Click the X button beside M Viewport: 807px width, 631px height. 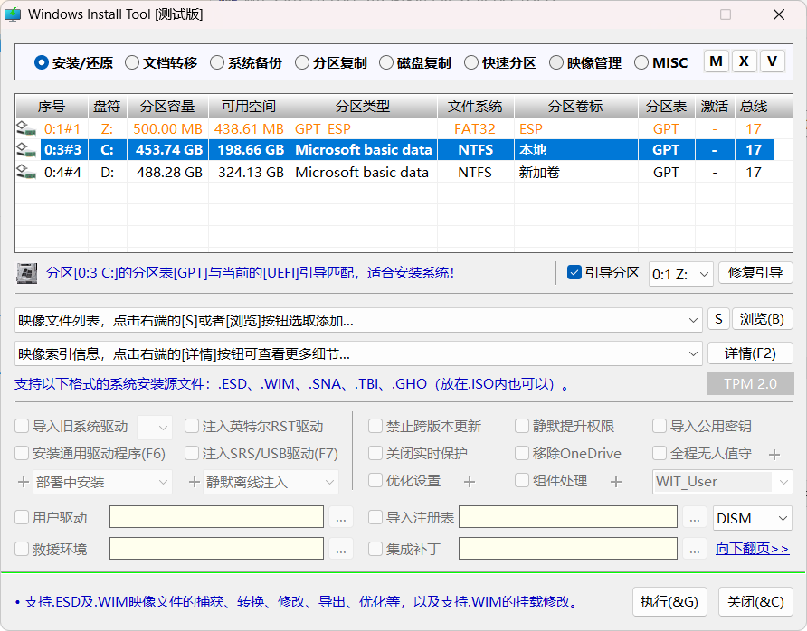(744, 61)
